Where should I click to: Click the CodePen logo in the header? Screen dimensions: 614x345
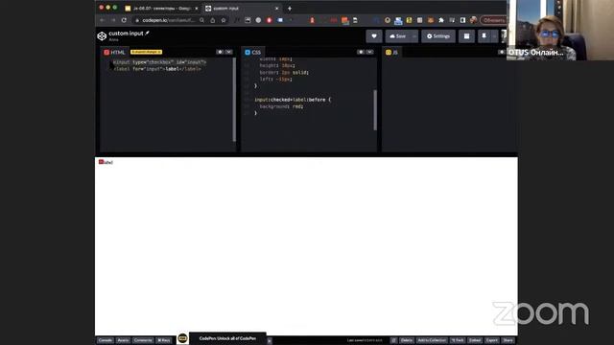pos(102,36)
